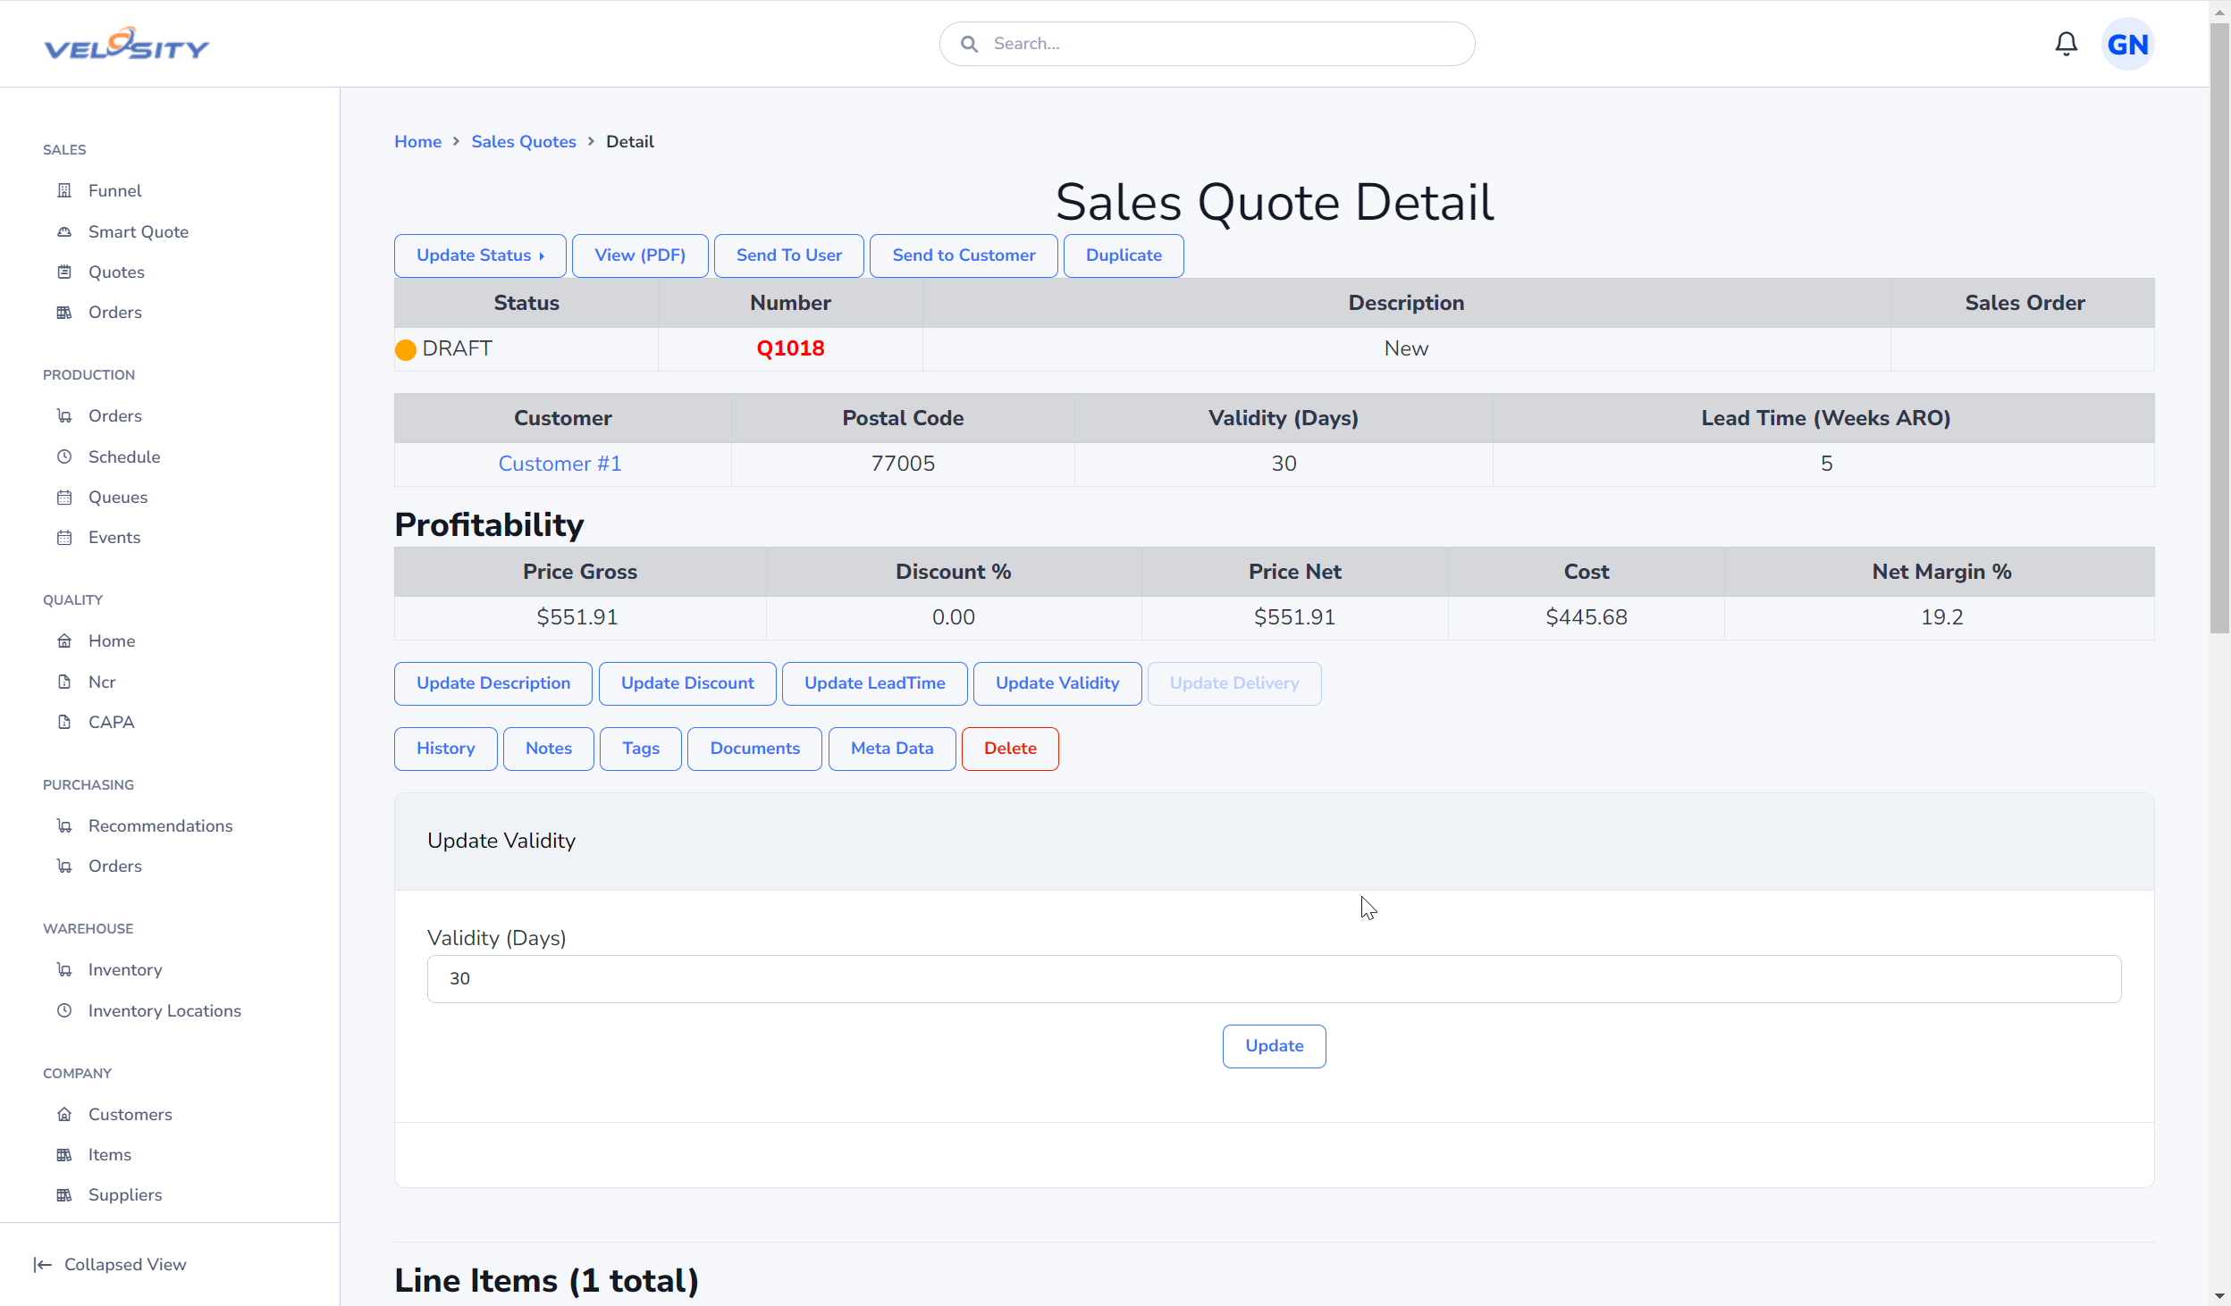Screen dimensions: 2231x1306
Task: Click the Quotes sidebar icon
Action: click(x=64, y=272)
